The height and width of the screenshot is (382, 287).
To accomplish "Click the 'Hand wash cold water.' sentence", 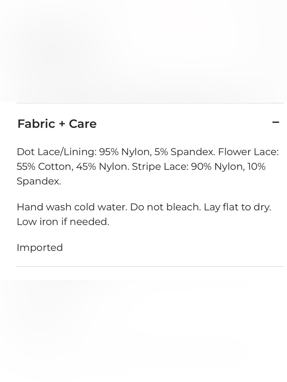I will click(72, 207).
